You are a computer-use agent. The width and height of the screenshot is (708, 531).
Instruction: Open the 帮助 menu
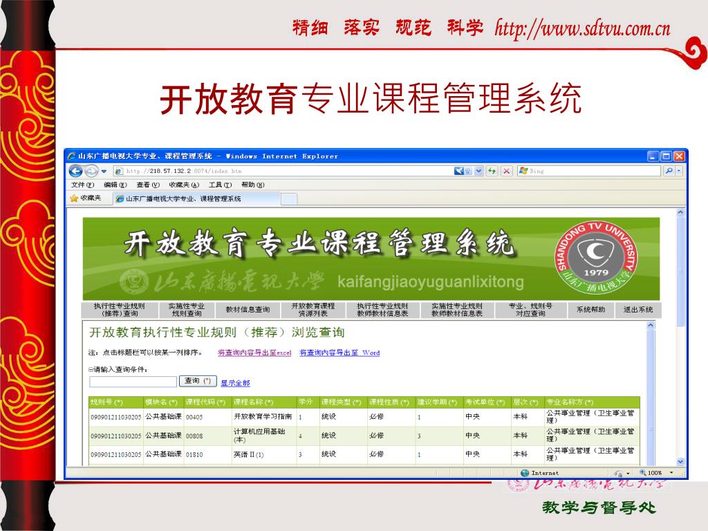(x=253, y=185)
